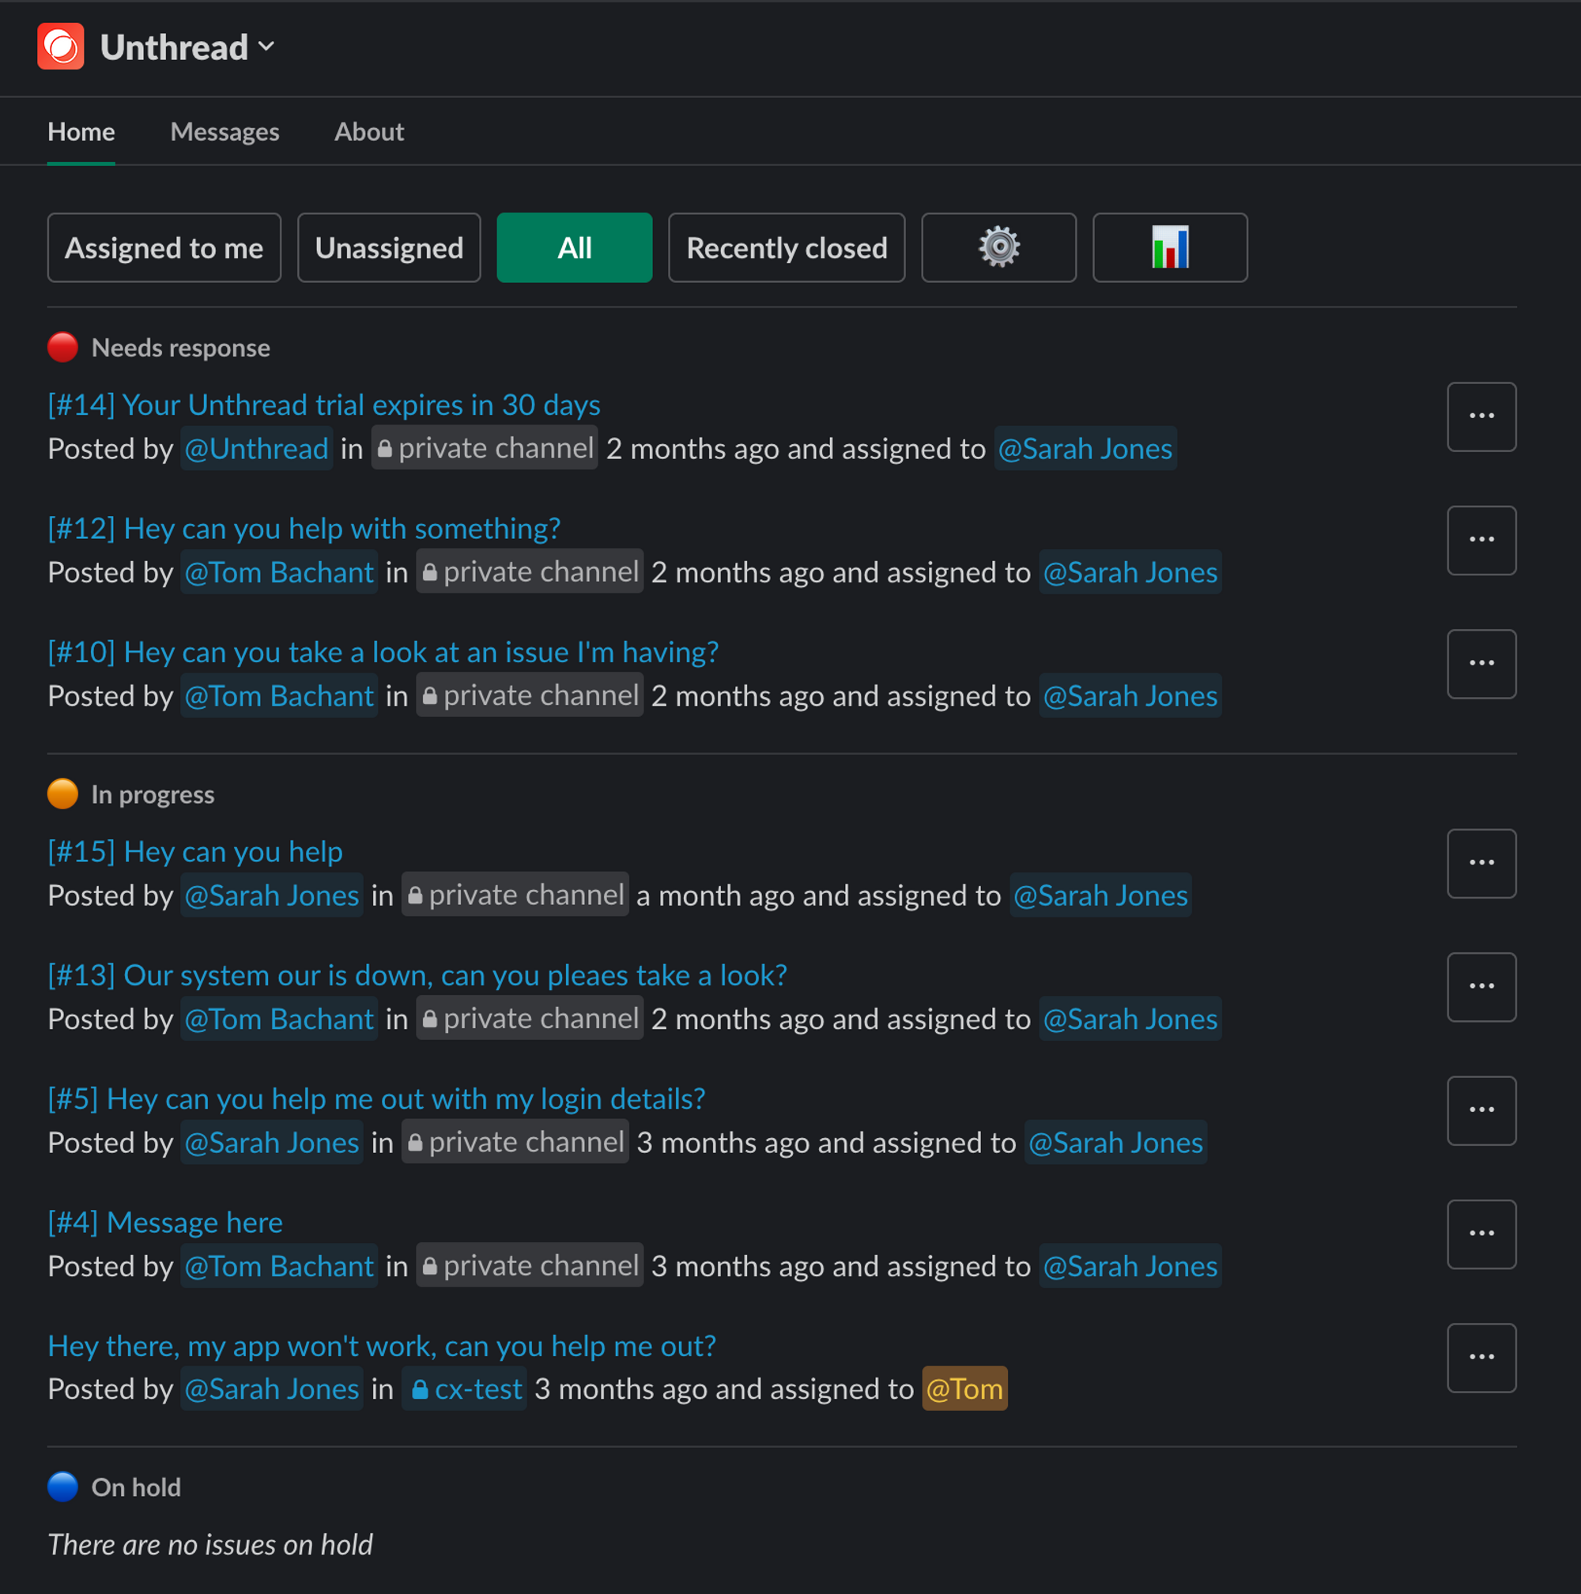The image size is (1581, 1594).
Task: Open the overflow dropdown for issue #13
Action: tap(1481, 987)
